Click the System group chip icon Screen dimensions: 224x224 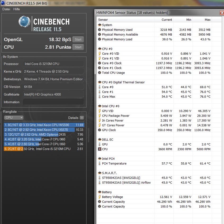(99, 25)
